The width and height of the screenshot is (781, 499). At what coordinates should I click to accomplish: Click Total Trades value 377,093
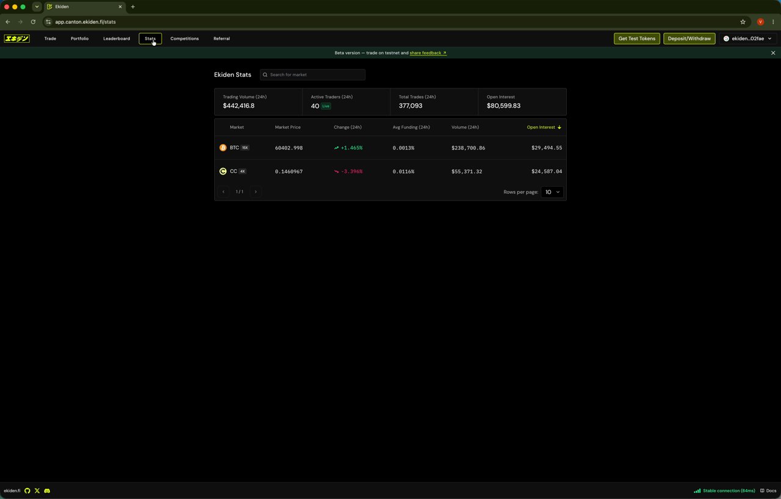coord(411,106)
